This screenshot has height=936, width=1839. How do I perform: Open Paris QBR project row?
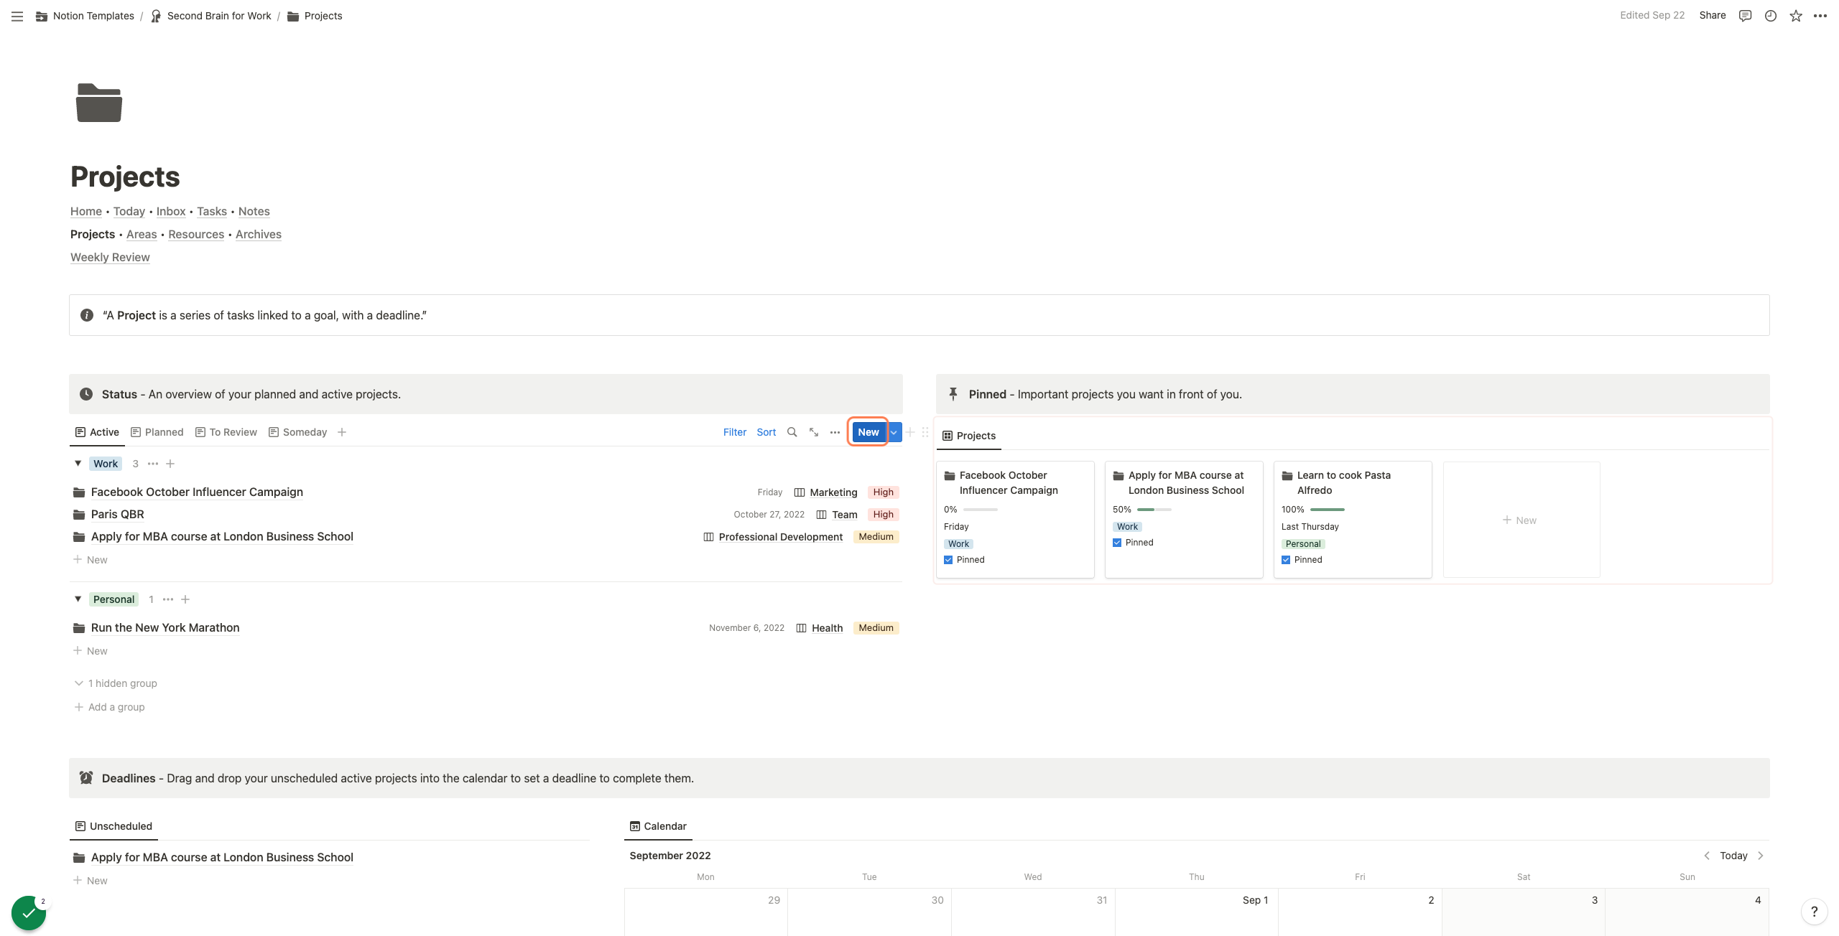click(486, 514)
